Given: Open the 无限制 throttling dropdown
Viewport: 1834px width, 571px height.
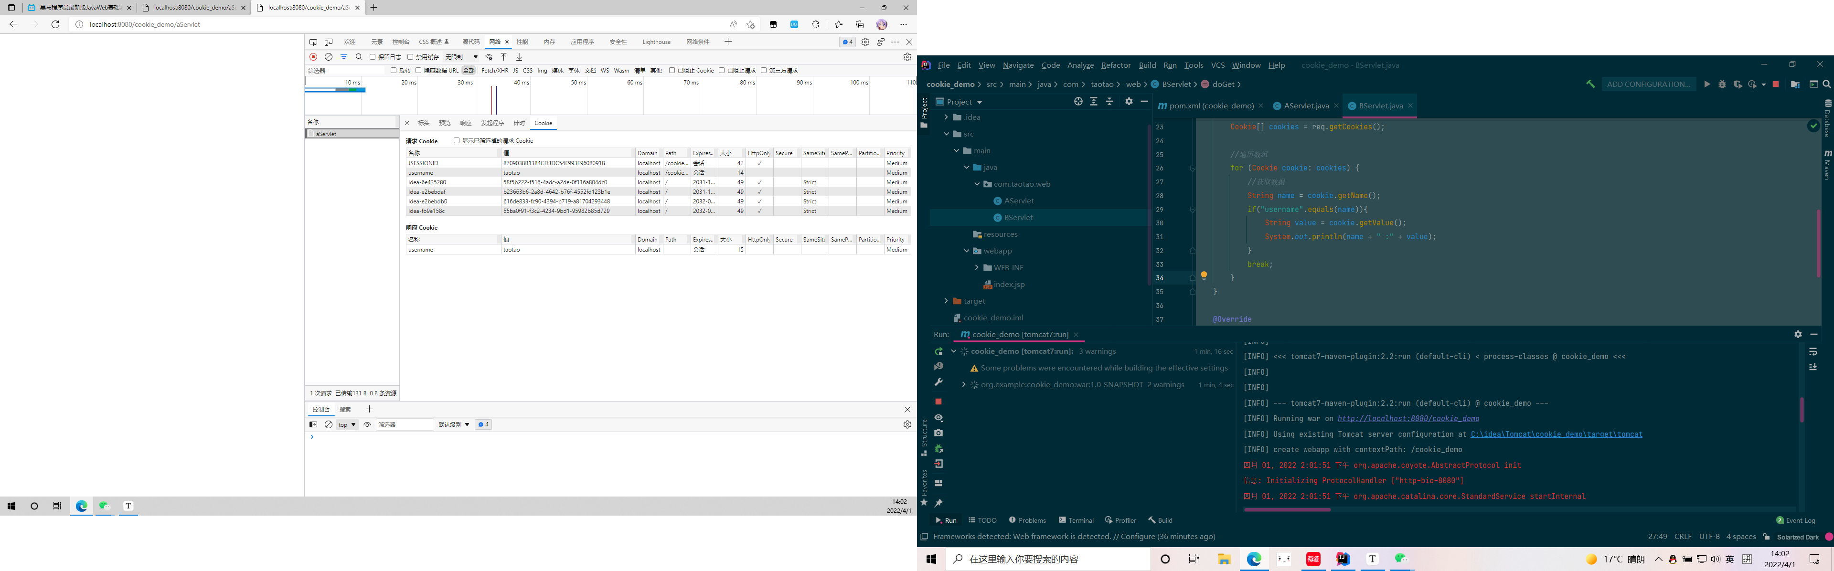Looking at the screenshot, I should coord(461,57).
